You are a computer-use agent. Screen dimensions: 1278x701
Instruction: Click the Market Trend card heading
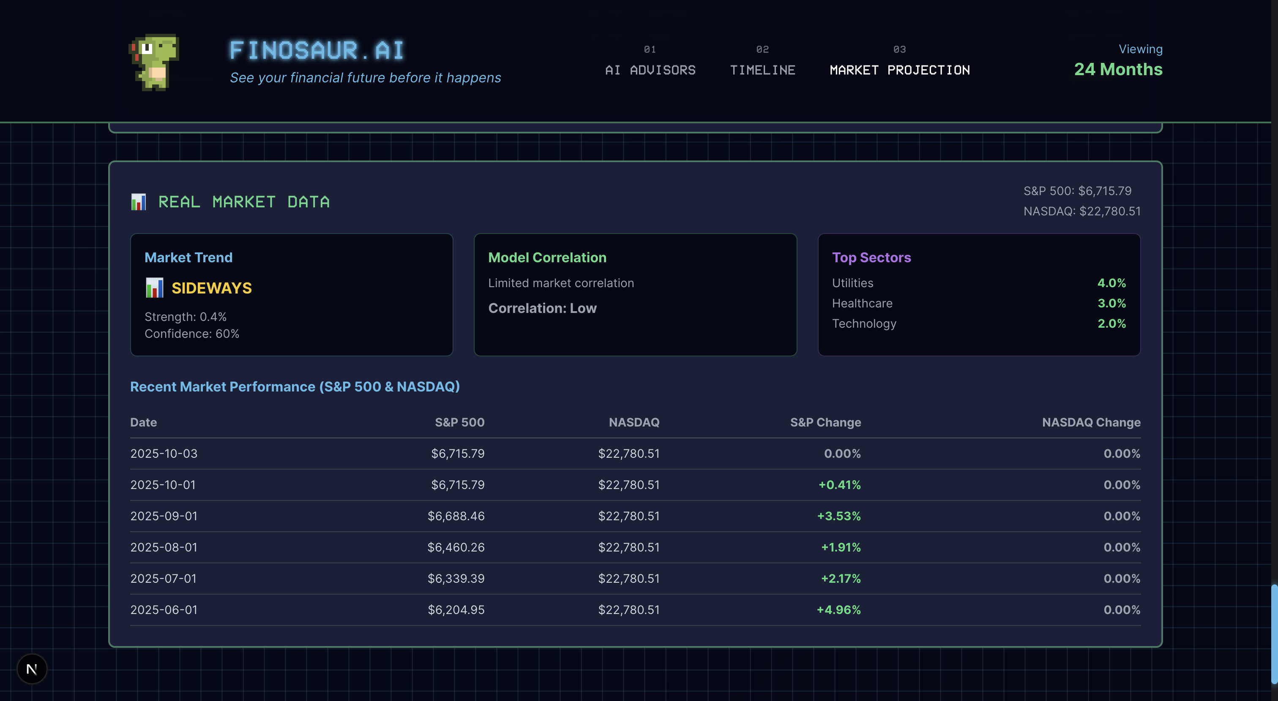(188, 257)
